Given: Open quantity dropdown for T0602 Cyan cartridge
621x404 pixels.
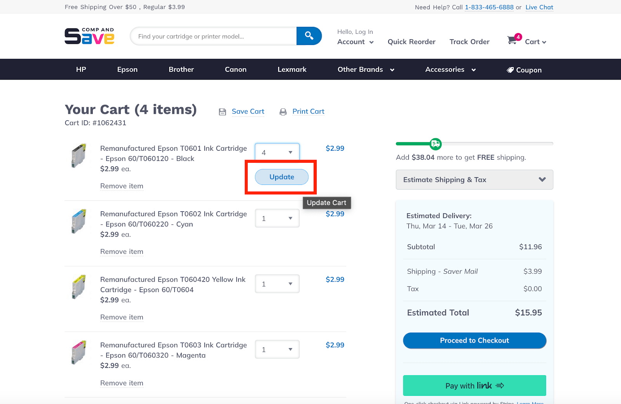Looking at the screenshot, I should (277, 218).
